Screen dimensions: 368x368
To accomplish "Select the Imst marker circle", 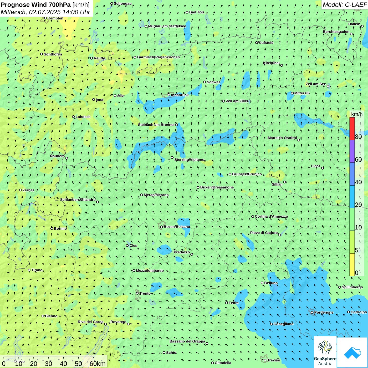I will point(94,99).
